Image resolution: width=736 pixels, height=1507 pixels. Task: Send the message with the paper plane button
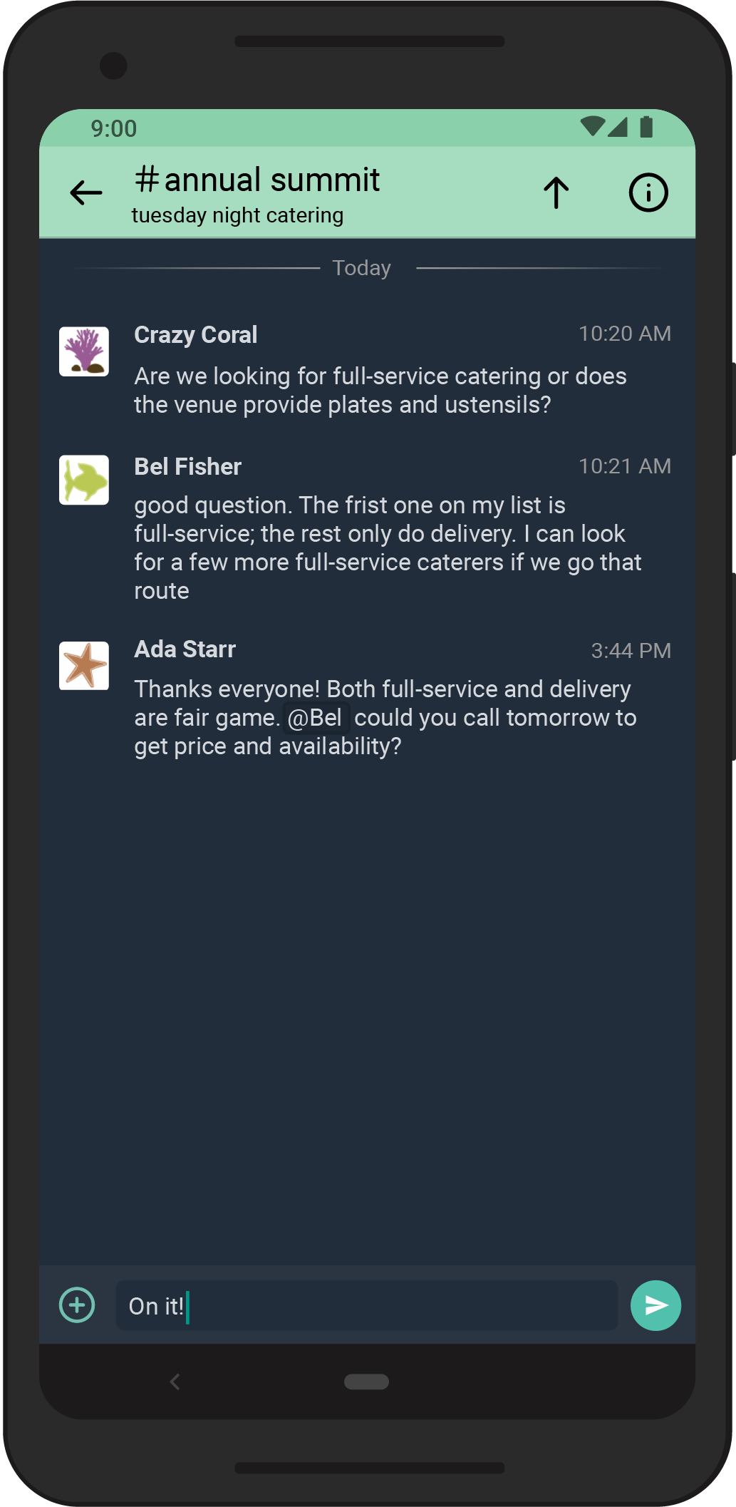(x=655, y=1305)
